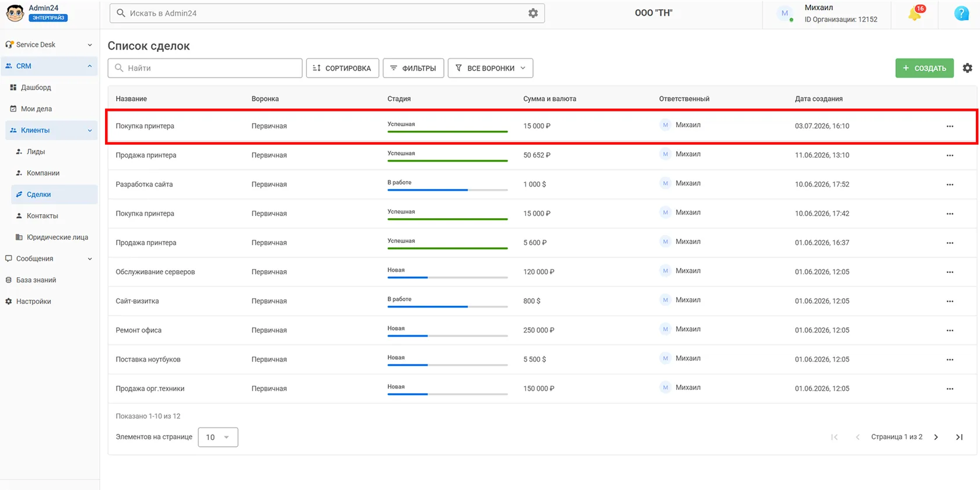Click the Михаил user avatar in header
This screenshot has width=980, height=490.
tap(785, 13)
